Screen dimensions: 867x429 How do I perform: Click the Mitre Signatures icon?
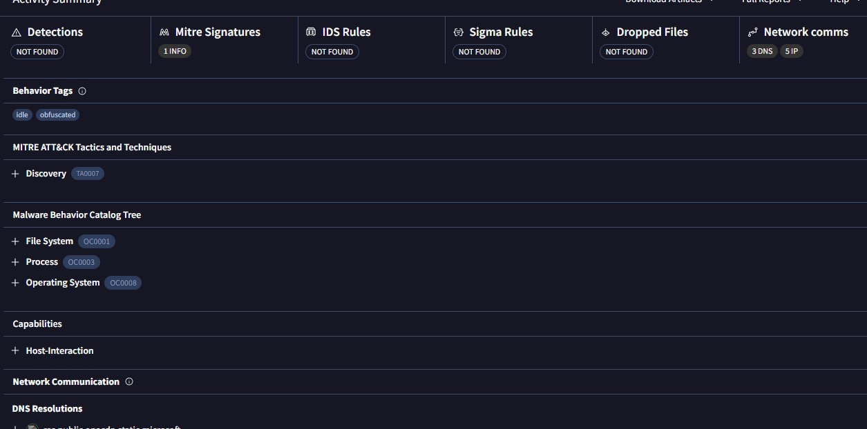164,32
